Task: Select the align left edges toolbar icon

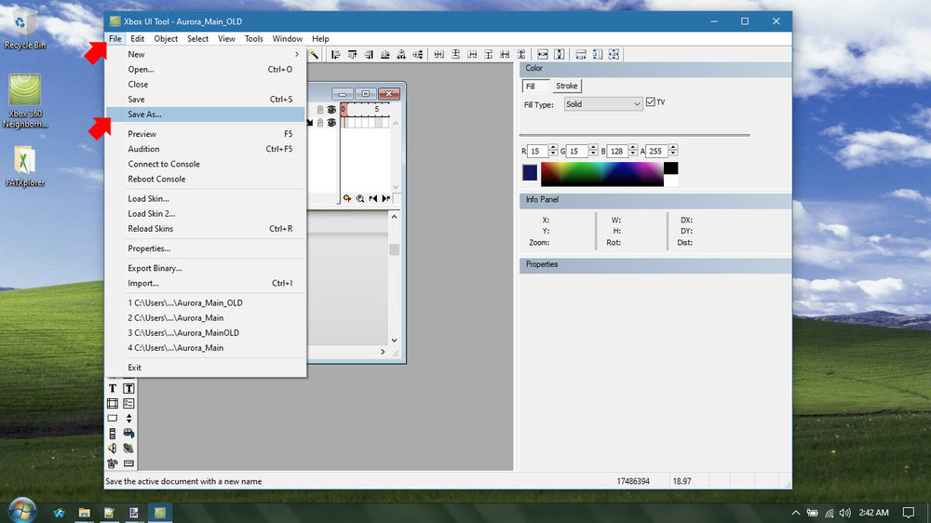Action: click(x=335, y=55)
